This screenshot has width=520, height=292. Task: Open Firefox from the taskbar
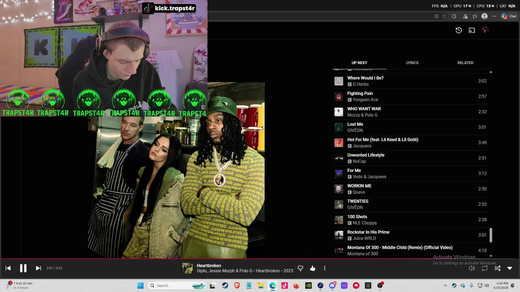(296, 286)
